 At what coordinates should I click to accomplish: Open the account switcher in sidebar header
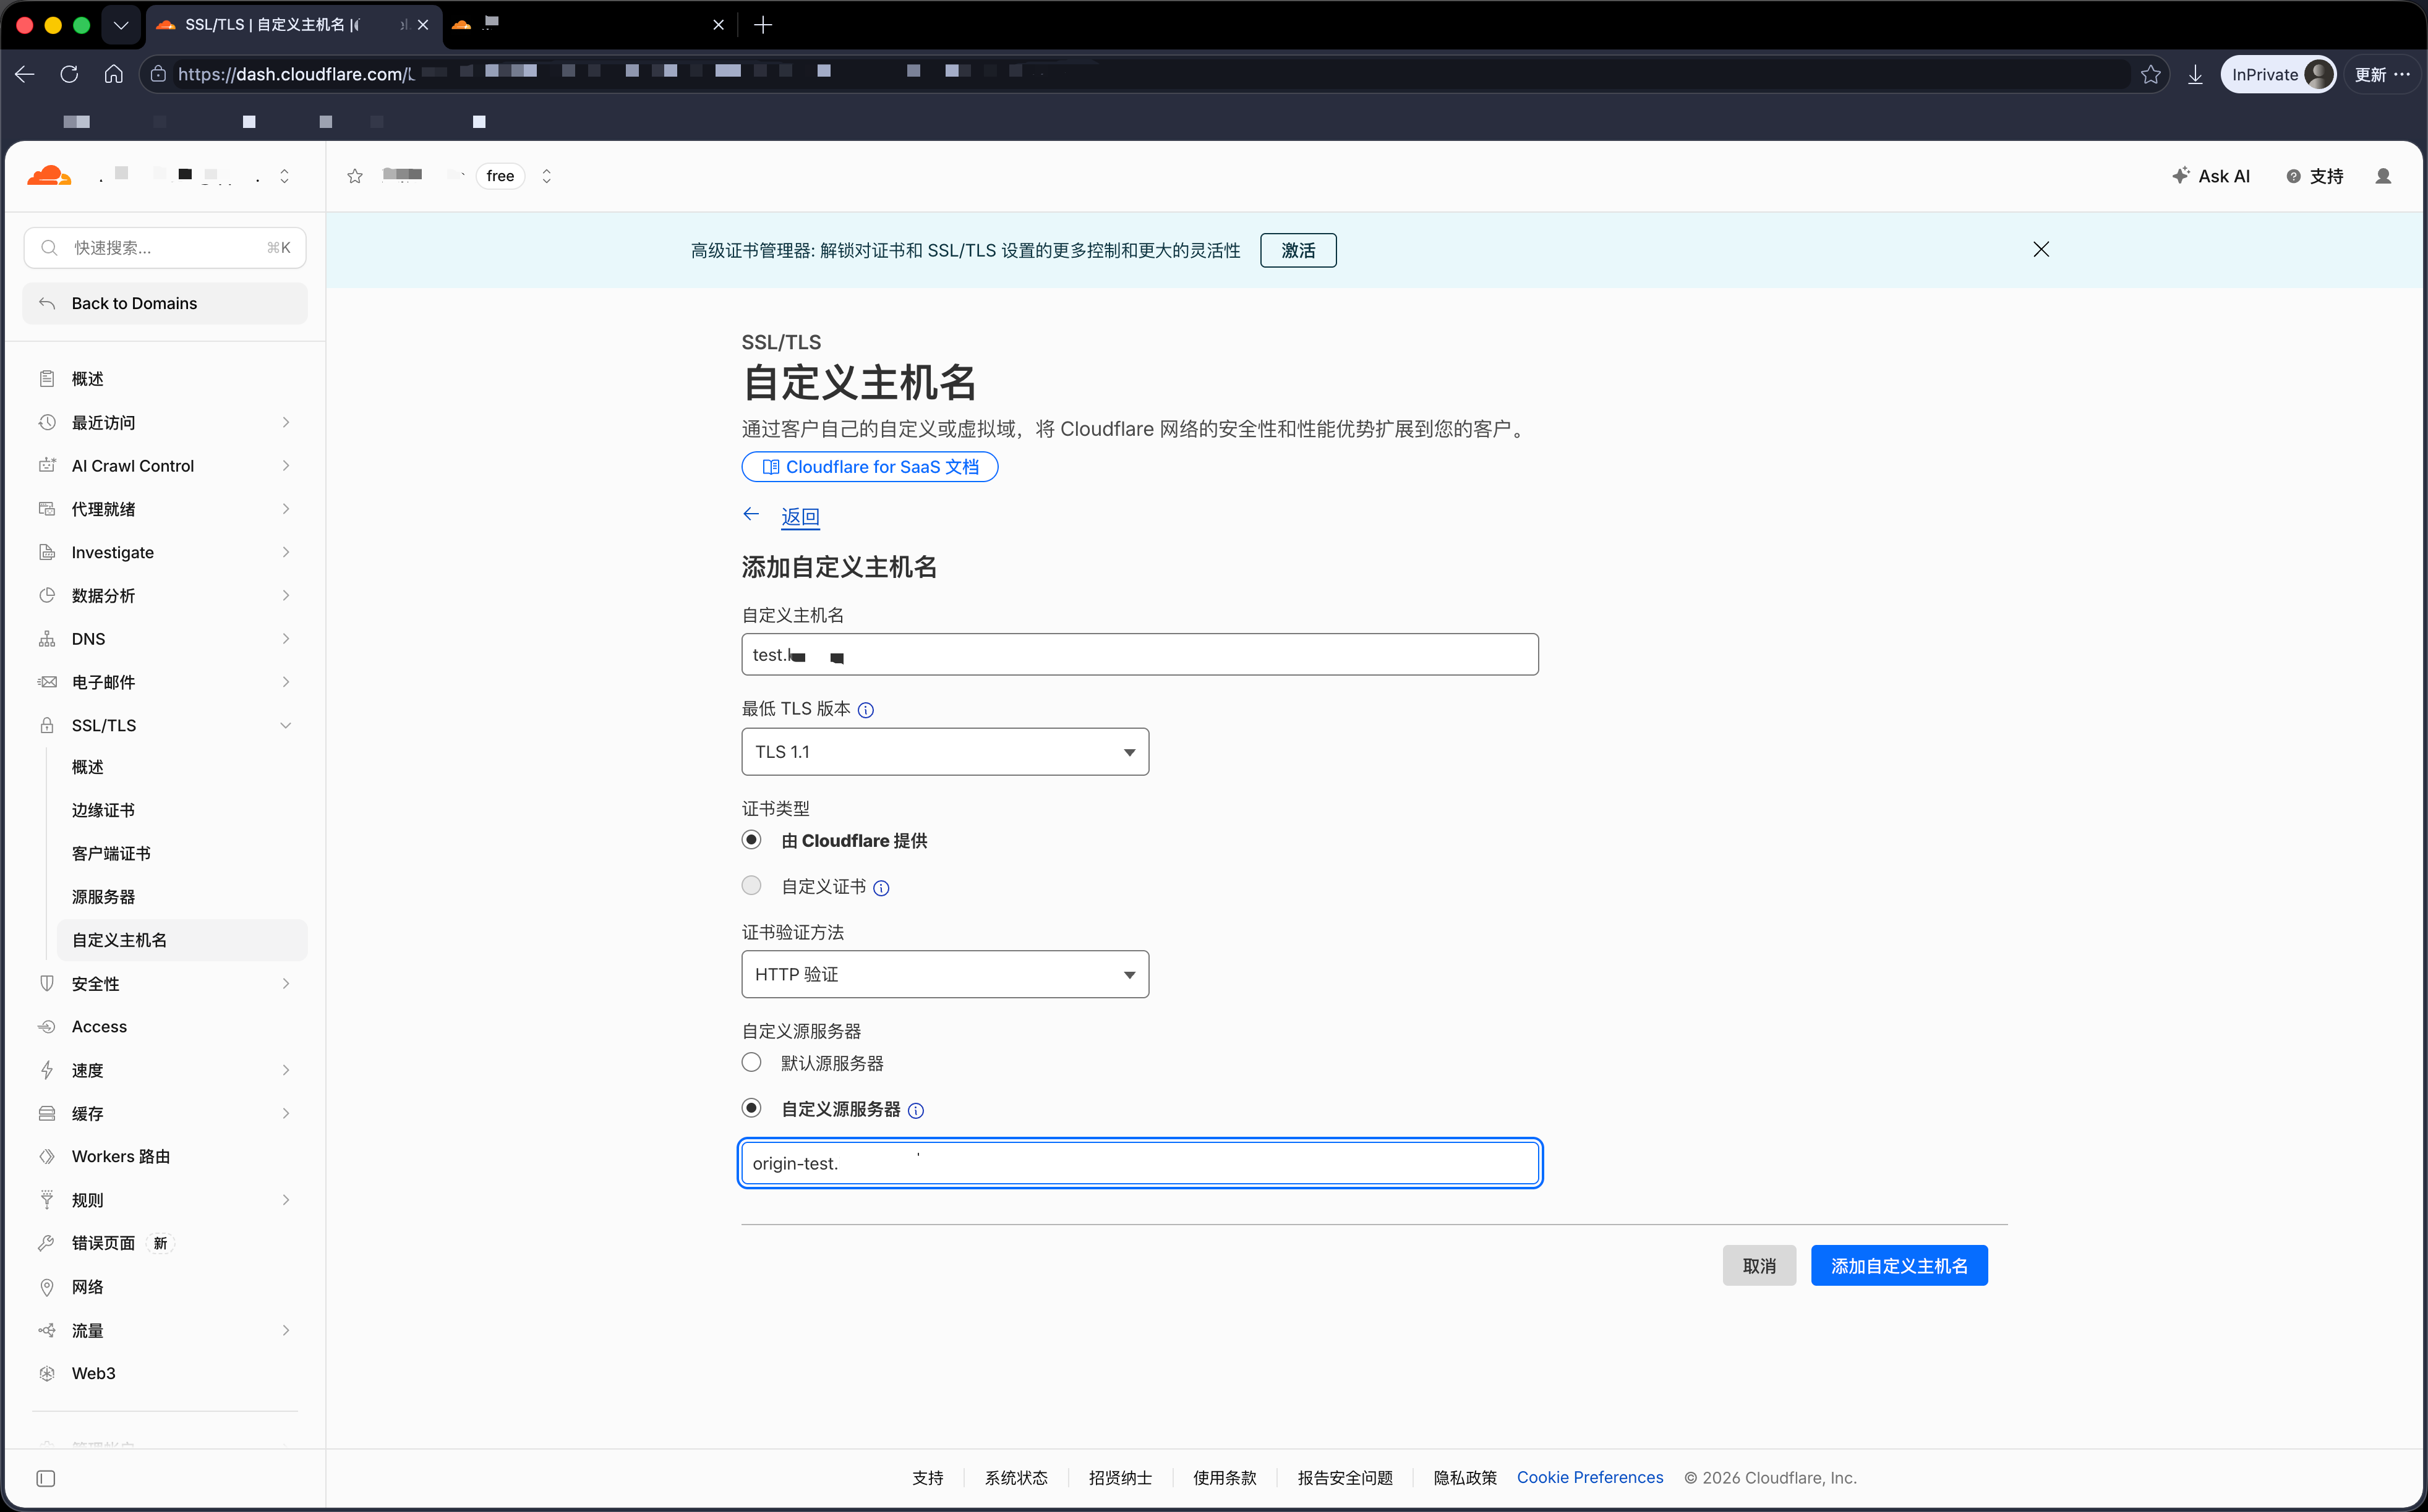pyautogui.click(x=284, y=176)
